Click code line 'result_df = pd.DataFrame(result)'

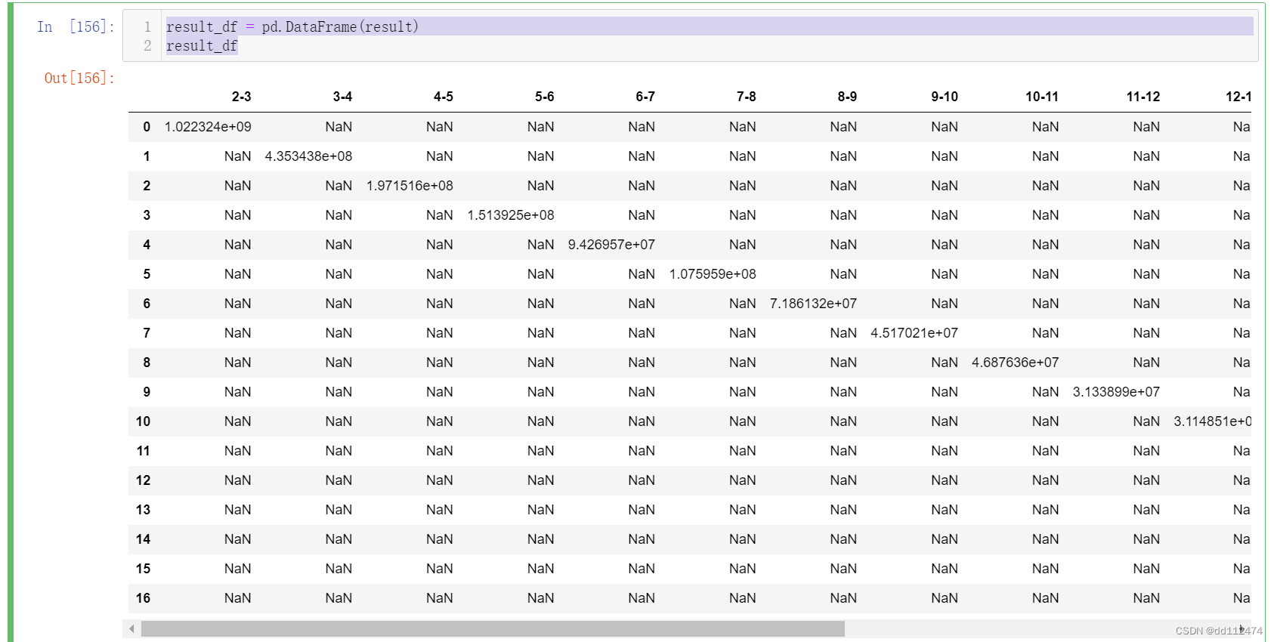[x=292, y=27]
